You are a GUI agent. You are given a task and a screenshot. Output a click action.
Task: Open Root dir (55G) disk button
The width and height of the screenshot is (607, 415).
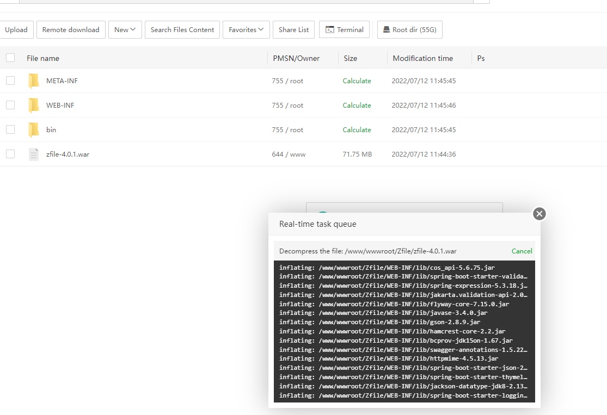tap(410, 30)
